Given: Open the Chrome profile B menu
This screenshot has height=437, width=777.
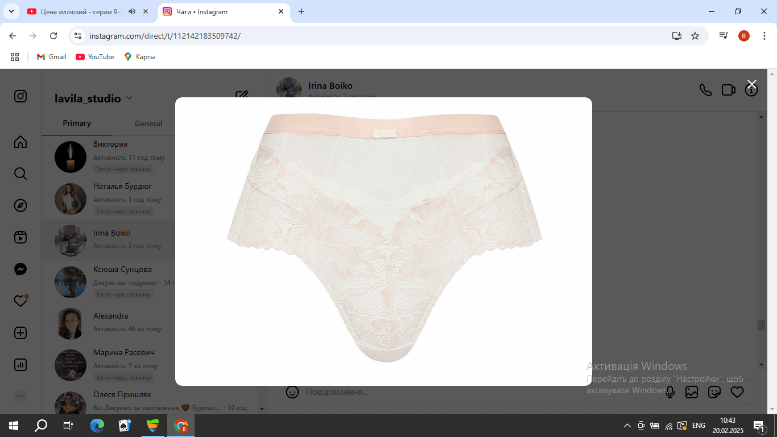Looking at the screenshot, I should [x=744, y=36].
